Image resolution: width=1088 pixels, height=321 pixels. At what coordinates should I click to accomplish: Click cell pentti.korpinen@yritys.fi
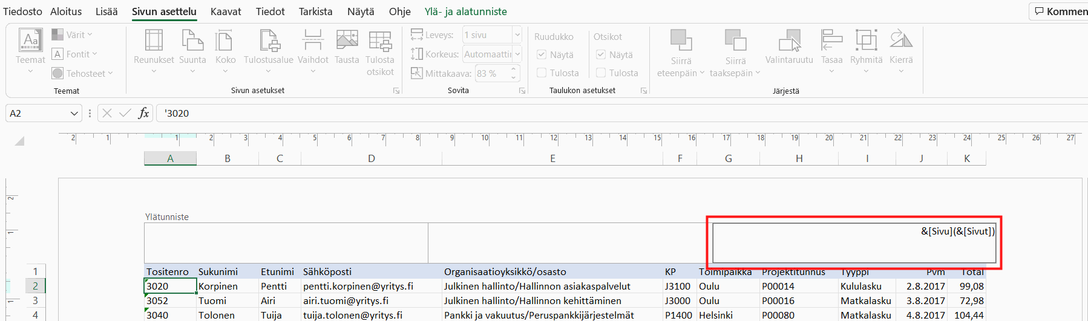371,286
